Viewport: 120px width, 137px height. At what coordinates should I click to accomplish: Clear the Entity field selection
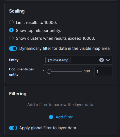click(102, 60)
